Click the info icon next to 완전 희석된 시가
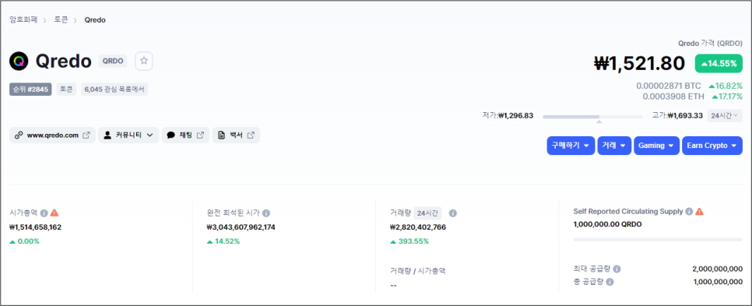Viewport: 752px width, 306px height. [266, 213]
